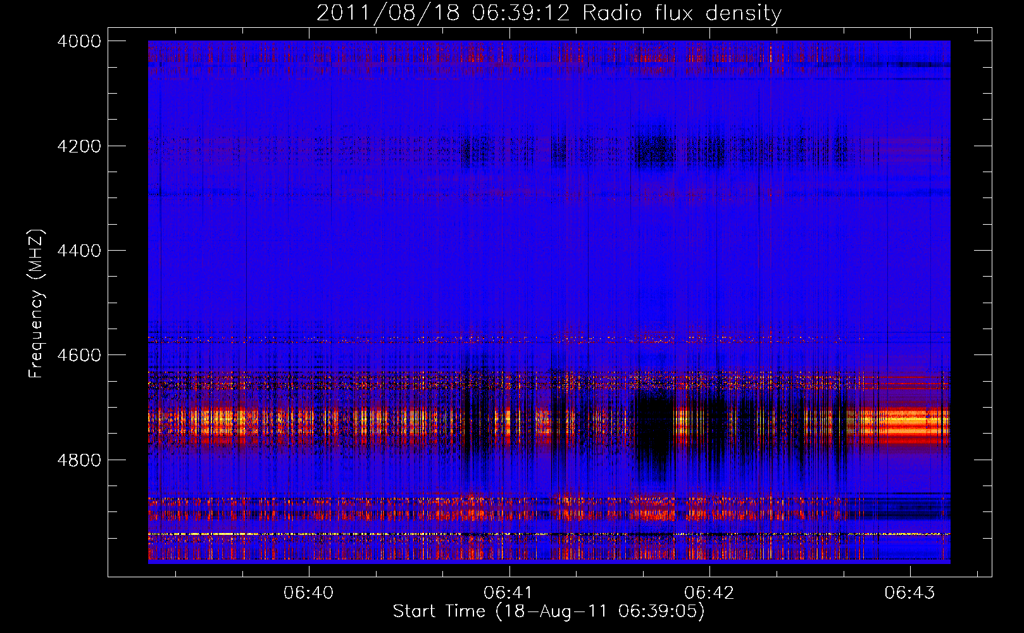Select the 4400 frequency tick label
Viewport: 1024px width, 633px height.
(x=79, y=251)
